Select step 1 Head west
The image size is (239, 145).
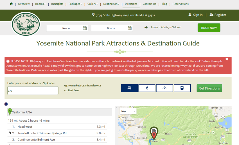57,126
